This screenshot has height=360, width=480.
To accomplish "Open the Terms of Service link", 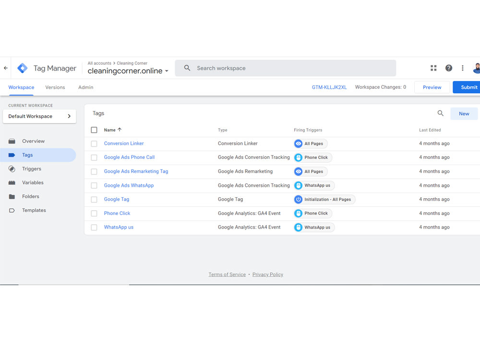I will click(227, 275).
